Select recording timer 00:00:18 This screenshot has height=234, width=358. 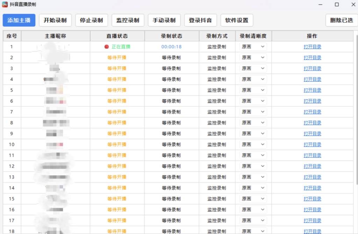coord(171,47)
